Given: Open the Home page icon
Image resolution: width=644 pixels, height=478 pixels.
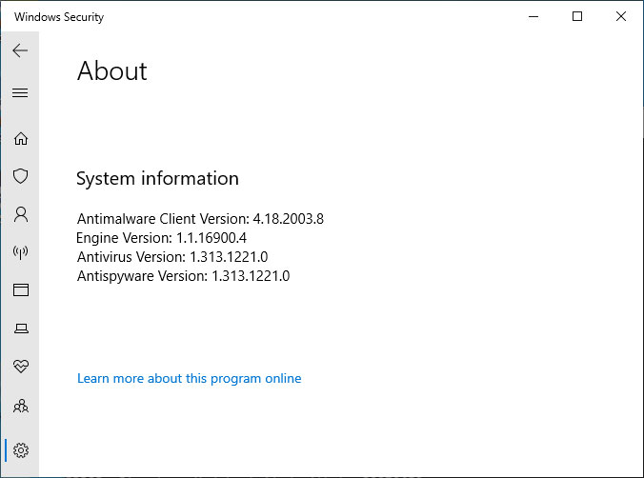Looking at the screenshot, I should click(21, 138).
